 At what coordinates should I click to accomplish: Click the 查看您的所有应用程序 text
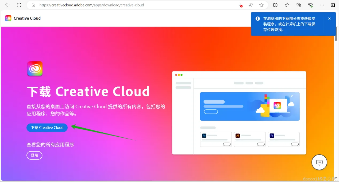tap(50, 145)
